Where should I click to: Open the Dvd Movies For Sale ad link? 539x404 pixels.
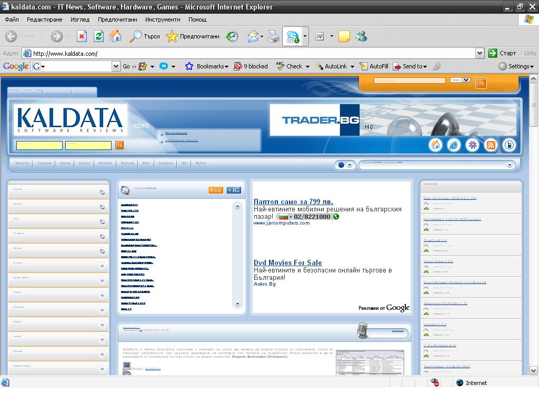tap(288, 263)
